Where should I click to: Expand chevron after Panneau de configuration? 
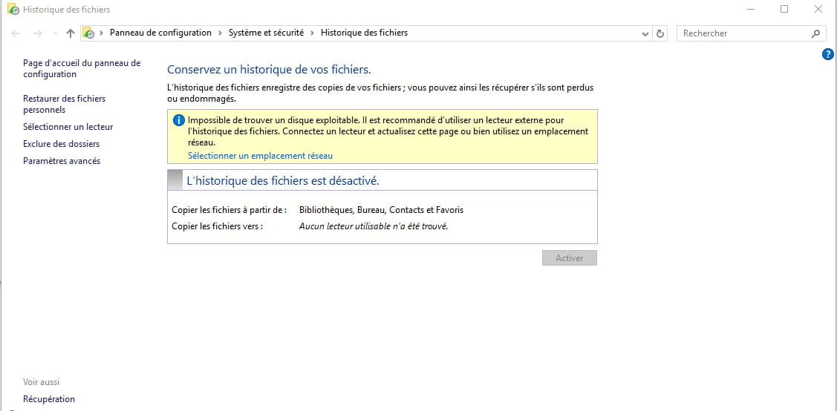coord(221,33)
